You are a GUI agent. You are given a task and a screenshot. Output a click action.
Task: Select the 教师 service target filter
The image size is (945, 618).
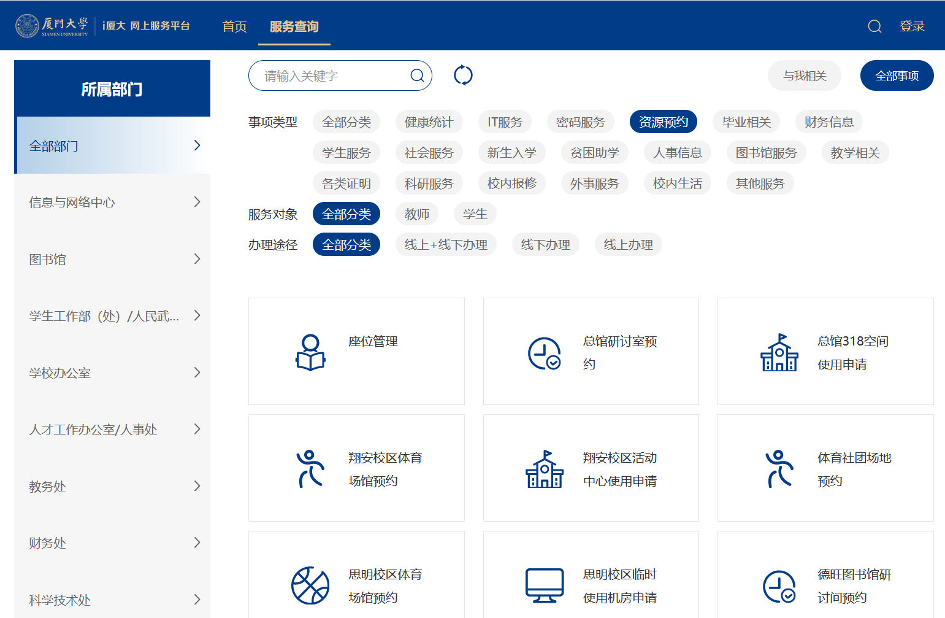pyautogui.click(x=417, y=214)
